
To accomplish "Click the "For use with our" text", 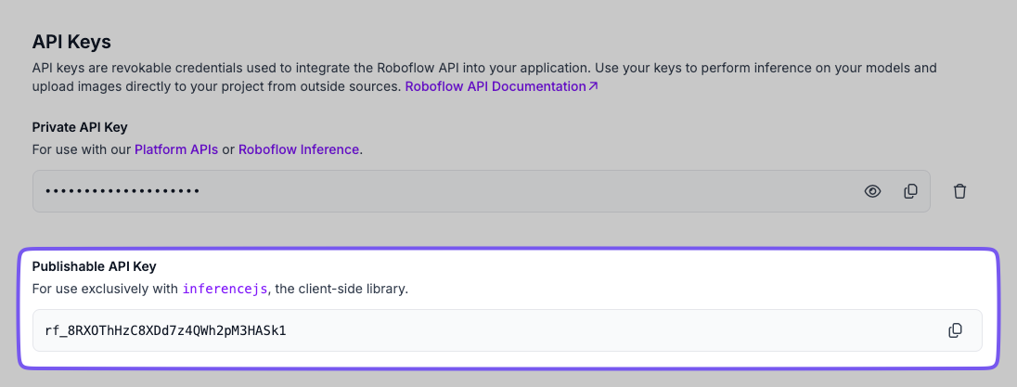I will (82, 148).
